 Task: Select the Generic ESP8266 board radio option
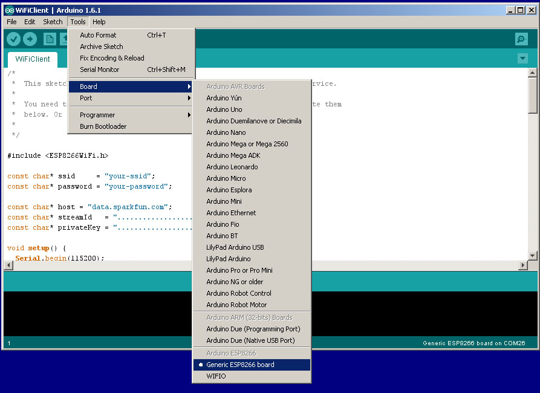(252, 365)
